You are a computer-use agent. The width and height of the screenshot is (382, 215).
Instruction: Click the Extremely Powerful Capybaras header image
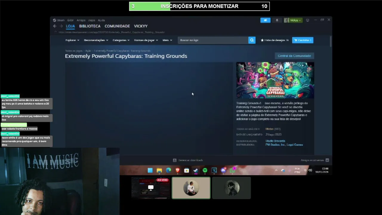coord(275,80)
